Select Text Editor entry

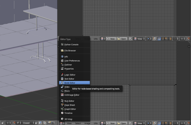click(74, 79)
